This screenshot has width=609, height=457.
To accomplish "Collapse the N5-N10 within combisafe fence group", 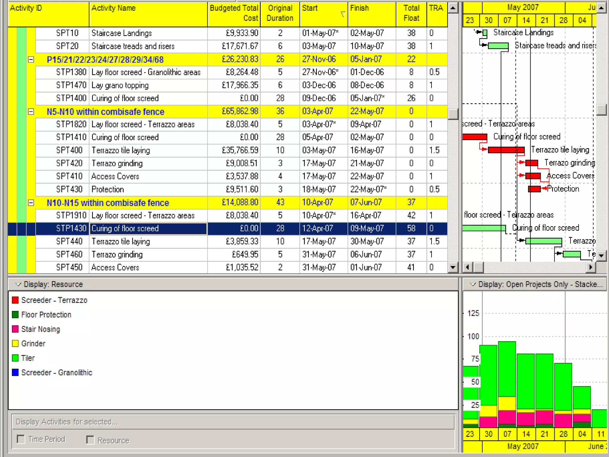I will [31, 112].
